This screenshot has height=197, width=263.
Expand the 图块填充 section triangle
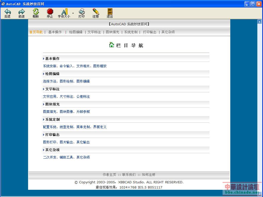coord(44,104)
